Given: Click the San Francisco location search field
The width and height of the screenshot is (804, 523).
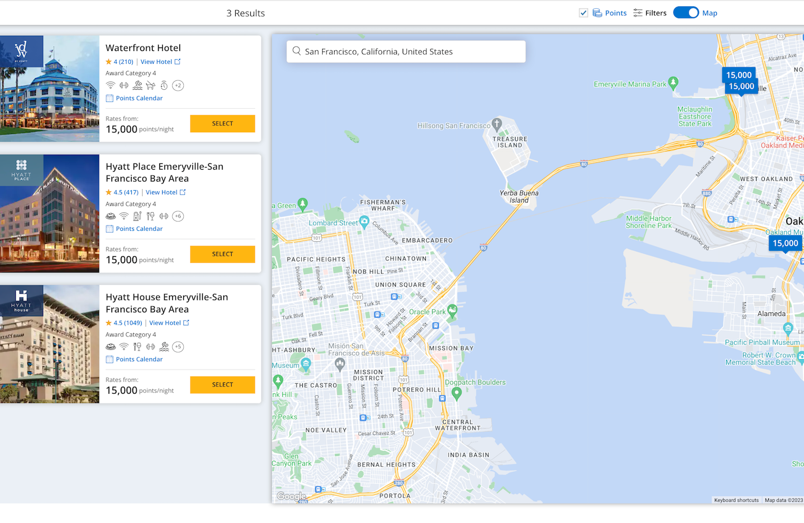Looking at the screenshot, I should pyautogui.click(x=406, y=51).
